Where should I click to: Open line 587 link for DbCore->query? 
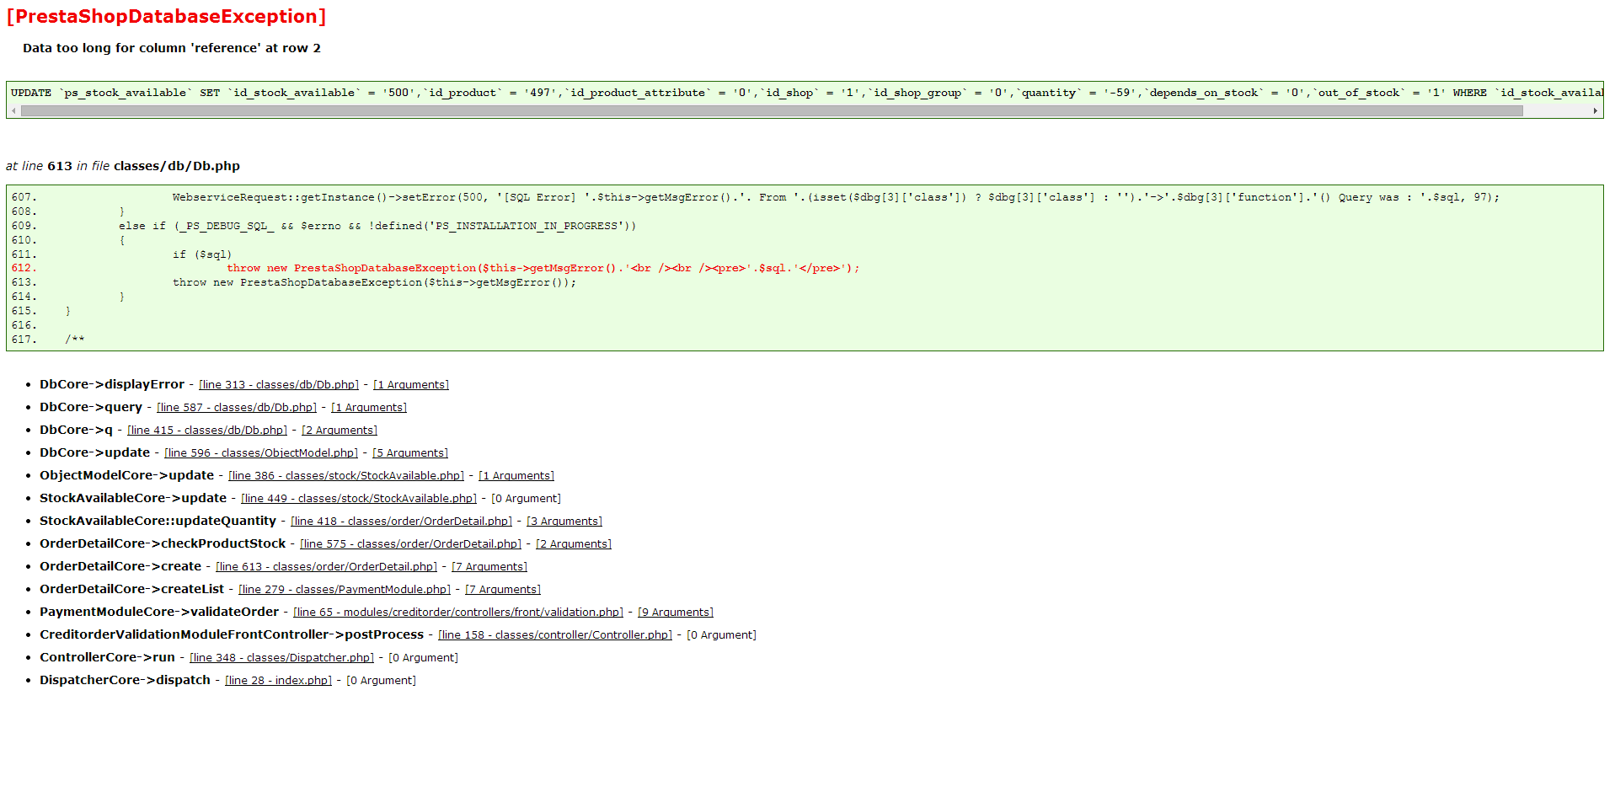click(237, 408)
